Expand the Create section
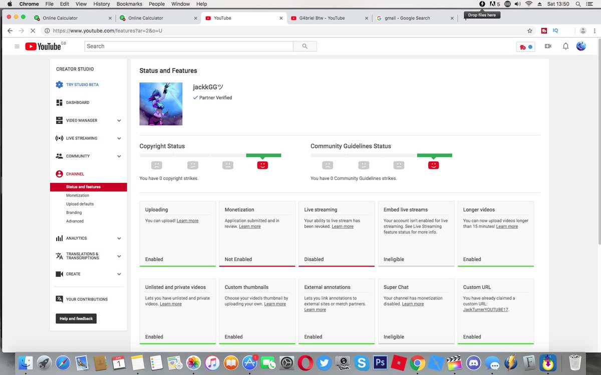The image size is (601, 375). (119, 274)
